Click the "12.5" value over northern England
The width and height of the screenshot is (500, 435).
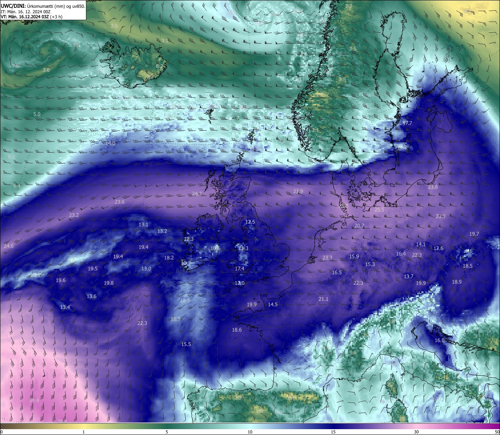point(250,222)
